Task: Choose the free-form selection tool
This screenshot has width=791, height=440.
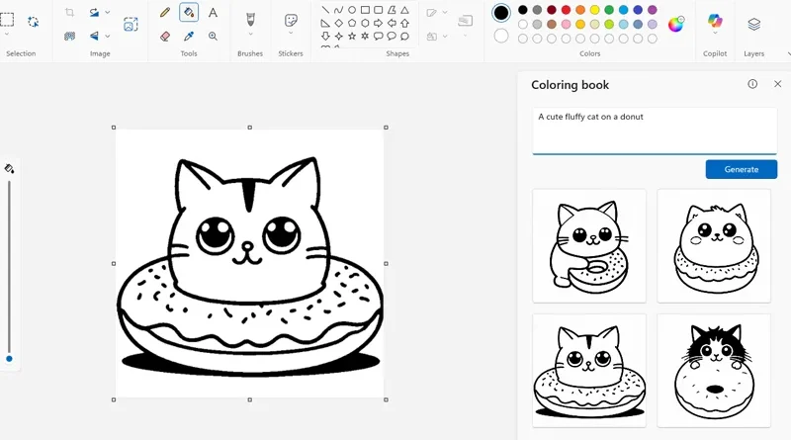Action: coord(34,22)
